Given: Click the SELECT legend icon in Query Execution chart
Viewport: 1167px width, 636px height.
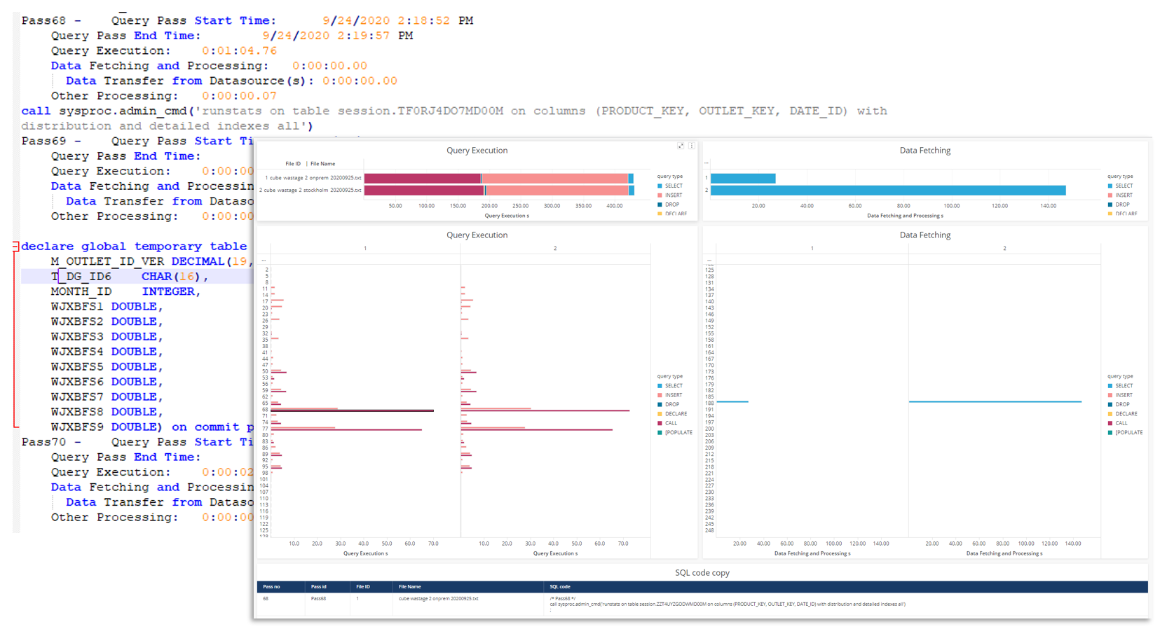Looking at the screenshot, I should (x=660, y=186).
